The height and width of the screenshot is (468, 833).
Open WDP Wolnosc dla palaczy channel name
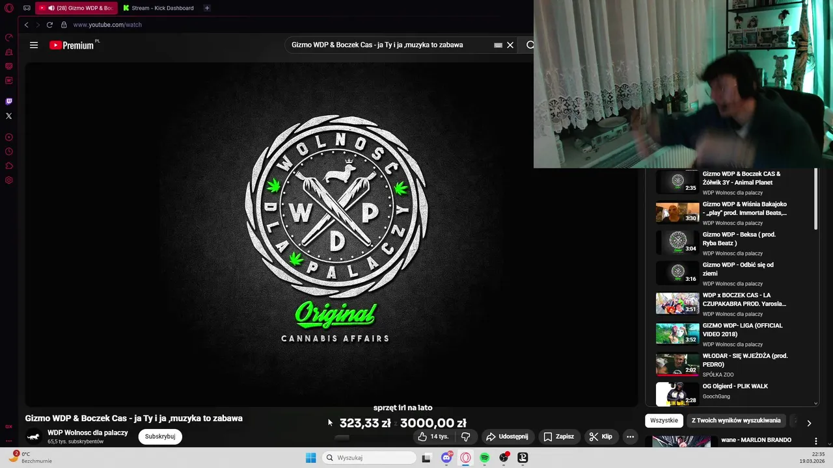coord(88,433)
